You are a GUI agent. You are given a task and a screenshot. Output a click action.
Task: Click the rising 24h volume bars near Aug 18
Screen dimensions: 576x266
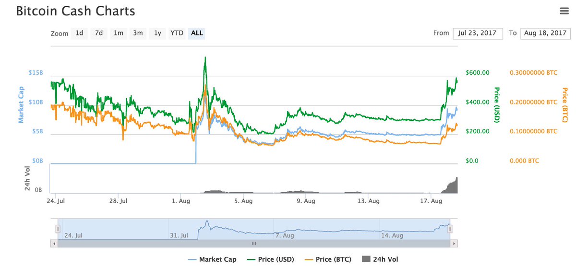pos(451,185)
